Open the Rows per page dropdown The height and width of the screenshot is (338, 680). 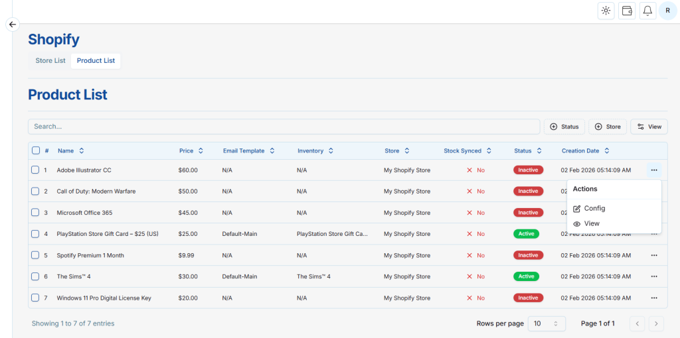pos(547,323)
